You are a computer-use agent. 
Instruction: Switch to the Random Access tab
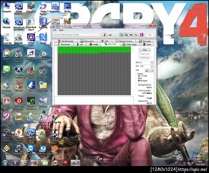point(124,41)
